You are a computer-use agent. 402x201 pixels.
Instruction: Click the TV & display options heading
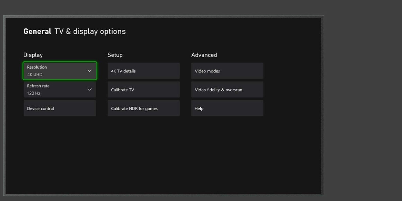click(89, 31)
